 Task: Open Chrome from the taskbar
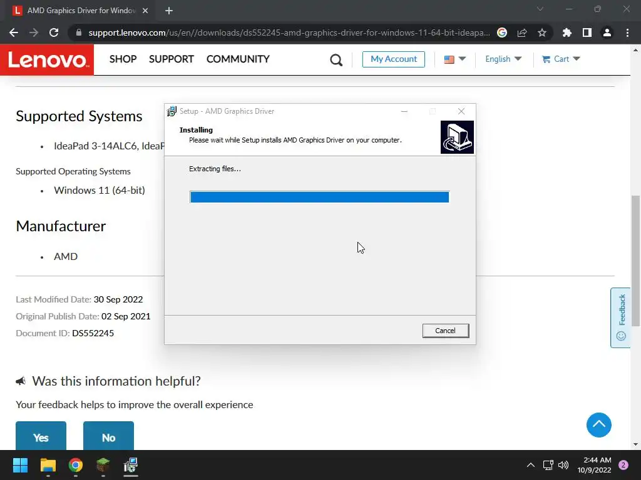(76, 465)
